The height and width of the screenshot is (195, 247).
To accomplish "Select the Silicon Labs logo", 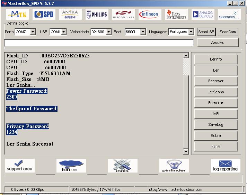I will tap(123, 14).
